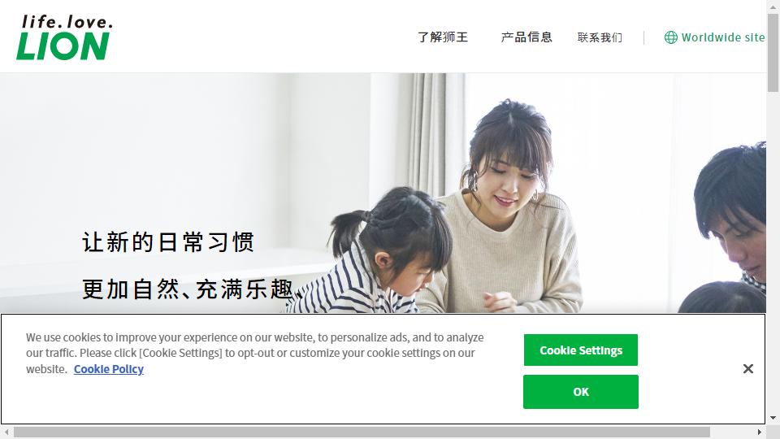780x439 pixels.
Task: Go to 联系我们 page
Action: tap(600, 37)
